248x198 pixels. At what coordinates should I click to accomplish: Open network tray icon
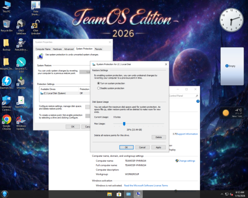(227, 194)
